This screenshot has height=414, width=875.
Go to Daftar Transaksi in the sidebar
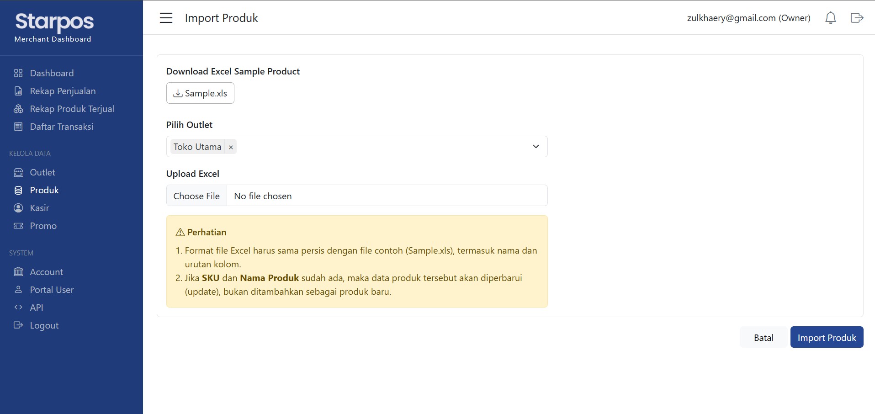tap(61, 127)
